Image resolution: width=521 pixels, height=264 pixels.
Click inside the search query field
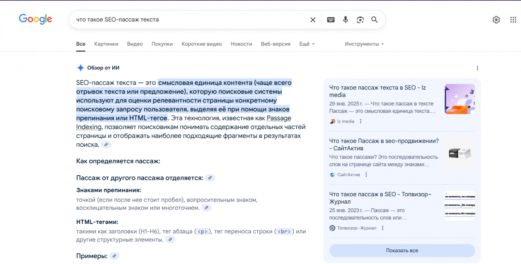click(189, 20)
